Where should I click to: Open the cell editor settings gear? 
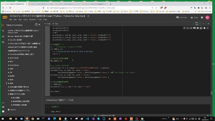pyautogui.click(x=198, y=28)
